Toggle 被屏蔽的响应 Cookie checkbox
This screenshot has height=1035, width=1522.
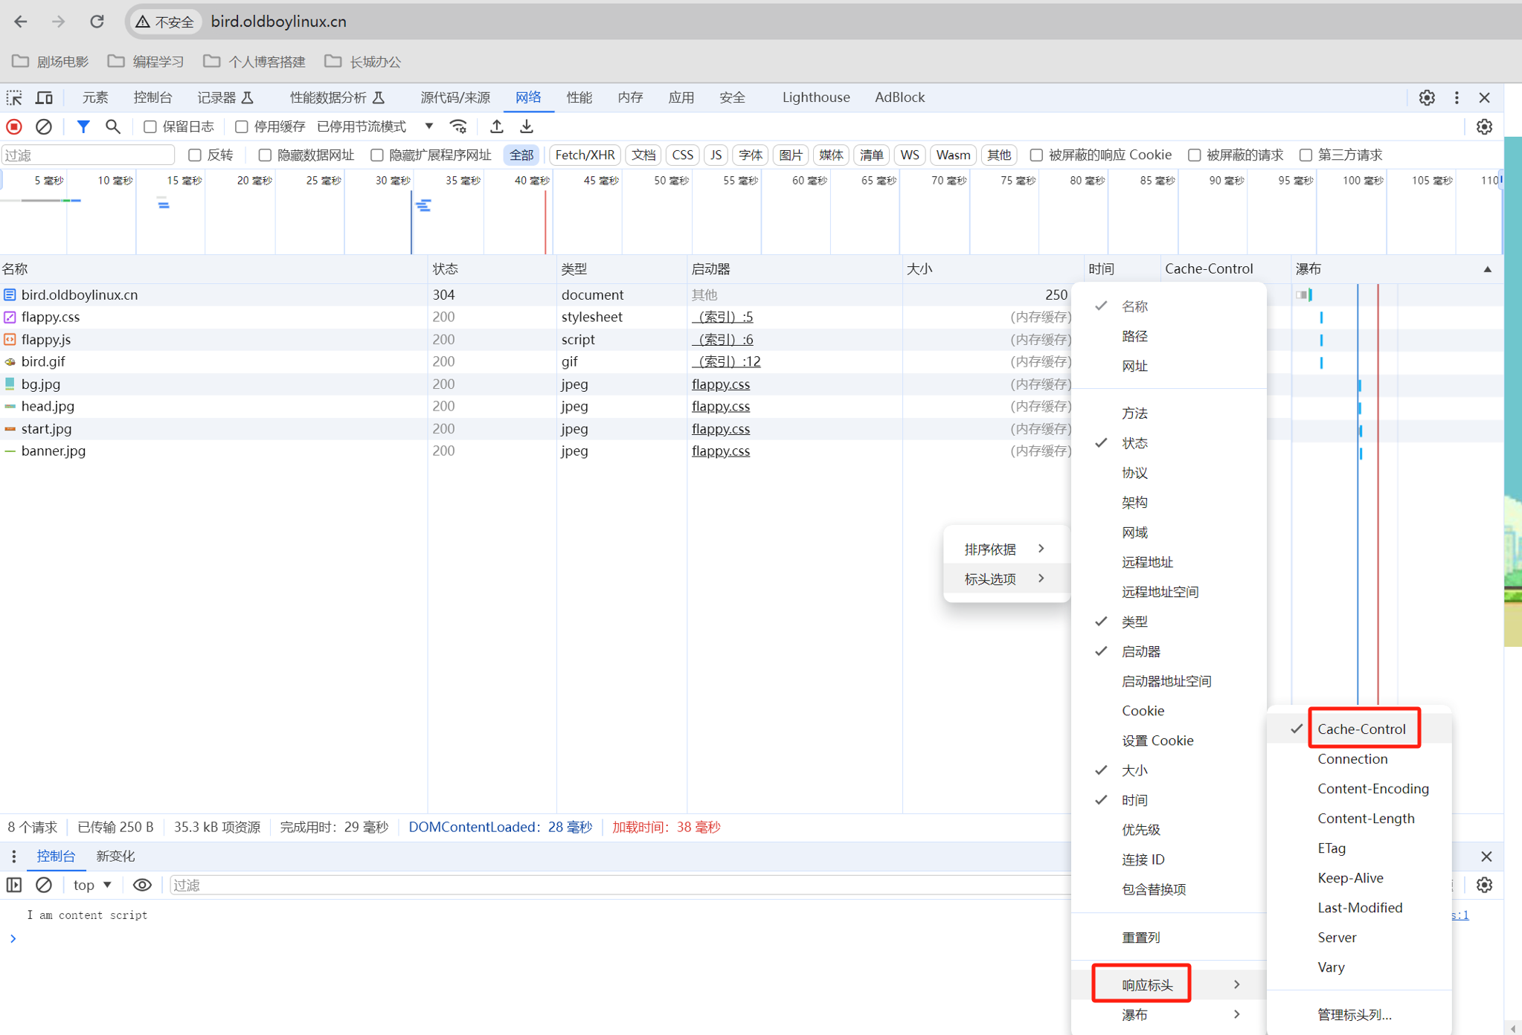1036,155
